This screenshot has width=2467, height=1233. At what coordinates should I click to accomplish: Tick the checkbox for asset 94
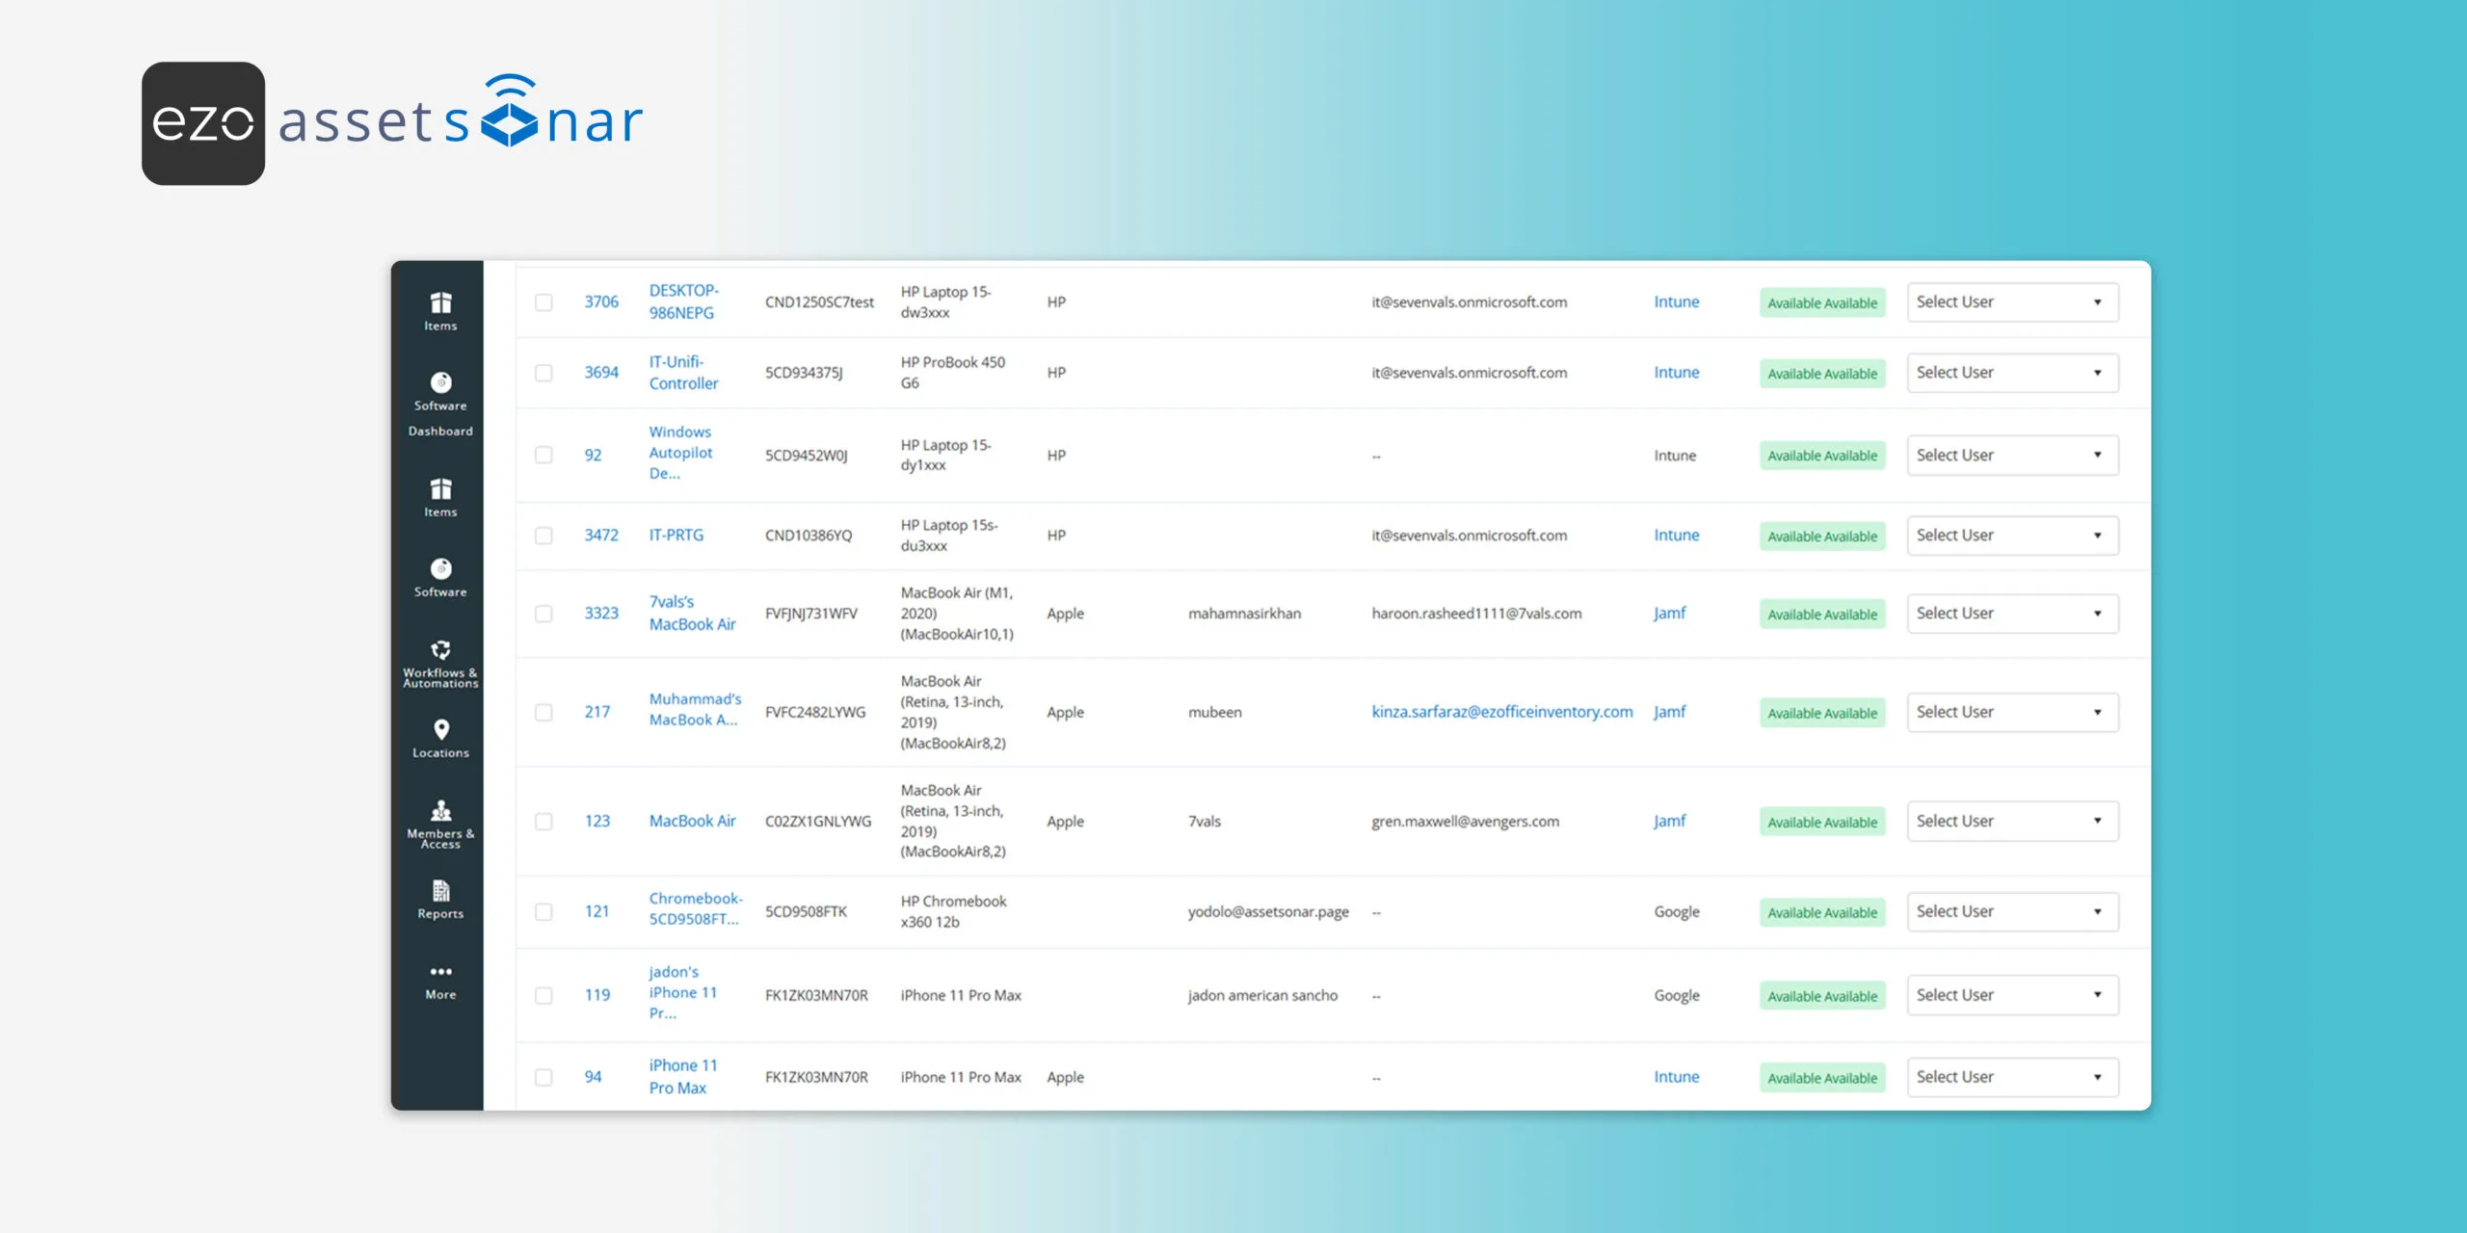point(544,1078)
